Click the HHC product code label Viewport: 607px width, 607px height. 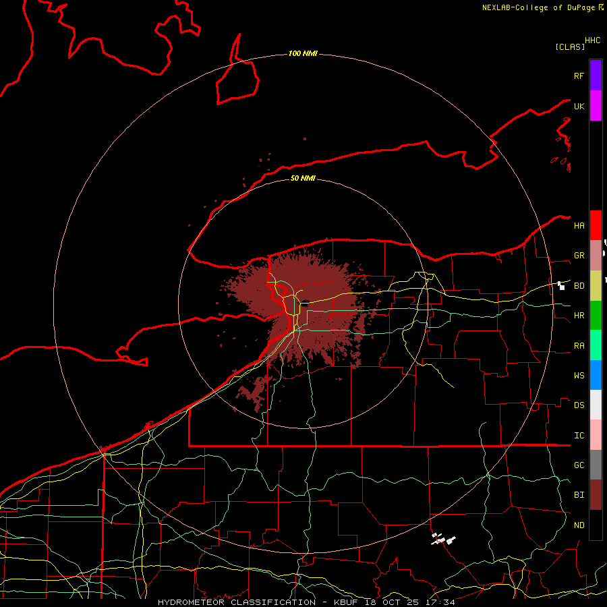(x=592, y=40)
